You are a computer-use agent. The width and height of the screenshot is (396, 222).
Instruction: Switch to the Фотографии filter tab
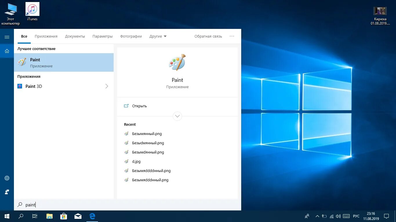[131, 36]
